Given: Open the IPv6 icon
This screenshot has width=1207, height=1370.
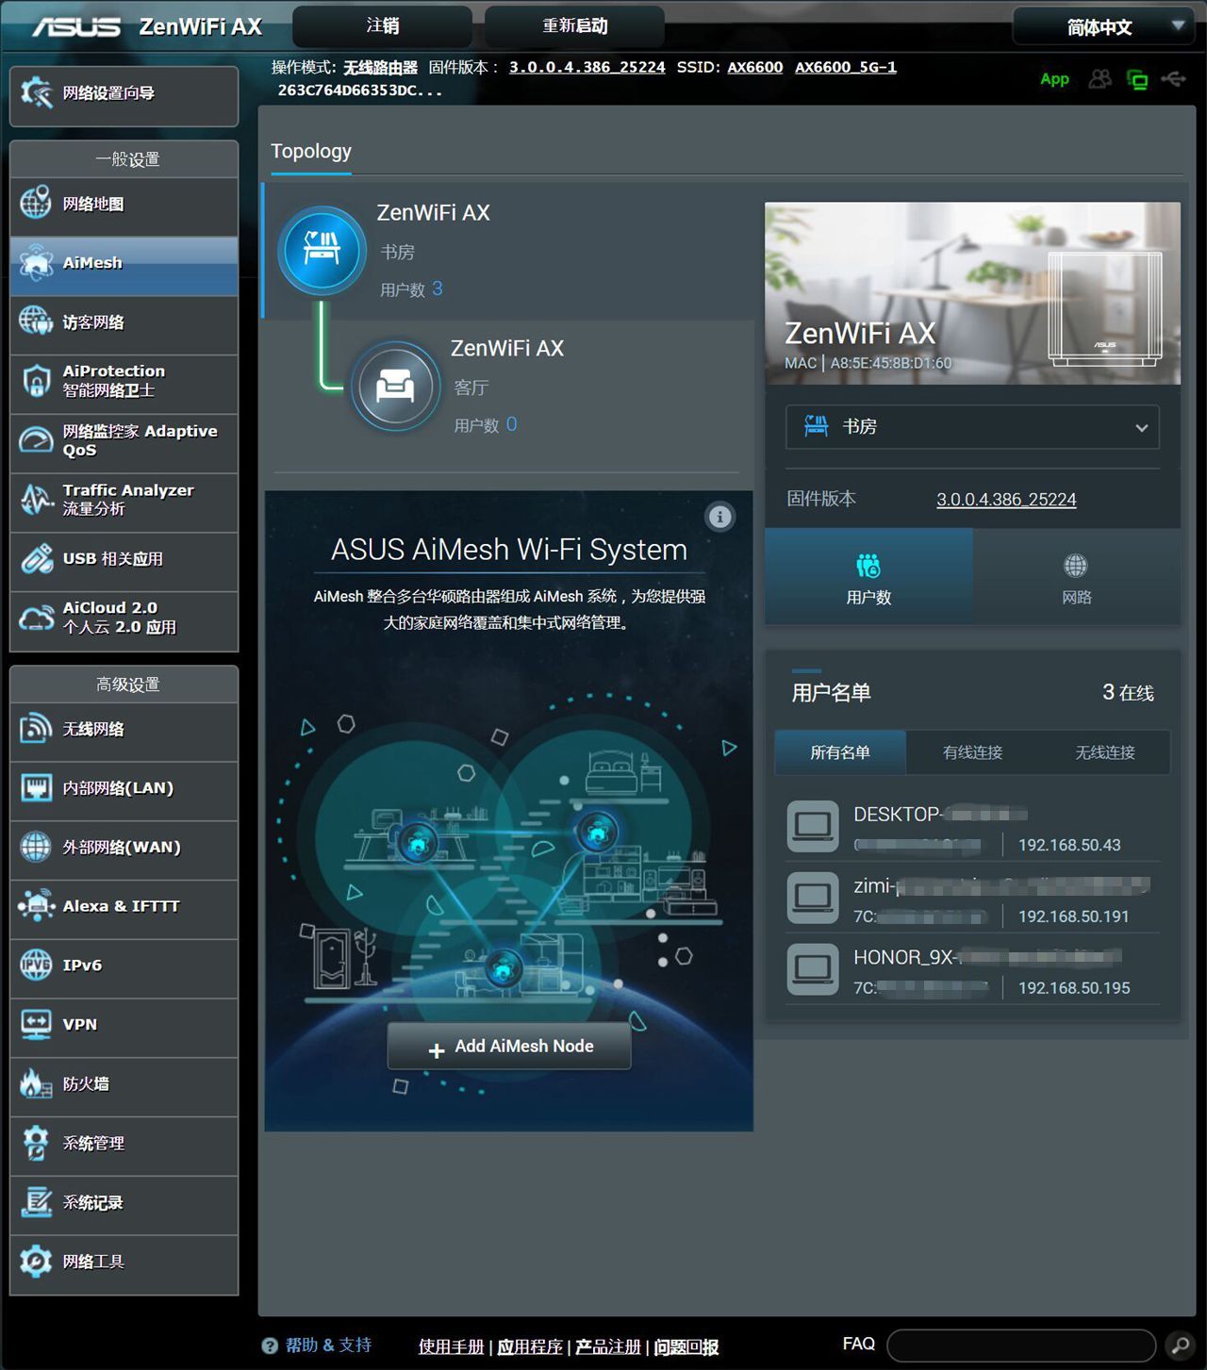Looking at the screenshot, I should [36, 965].
